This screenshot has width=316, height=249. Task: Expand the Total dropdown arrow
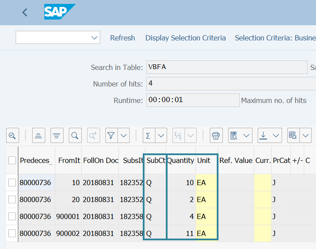point(161,135)
